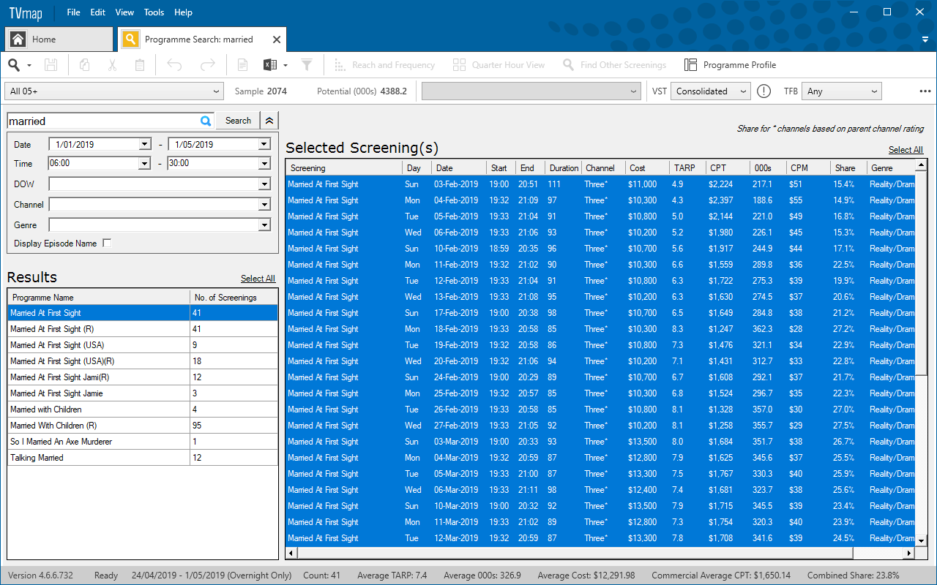Select Married With Children (R) result
The image size is (937, 585).
(x=143, y=426)
